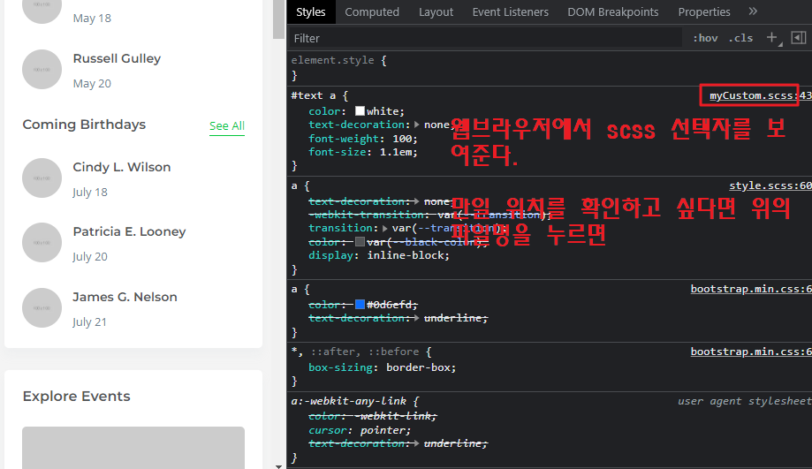Click Russell Gulley's name

pyautogui.click(x=117, y=58)
